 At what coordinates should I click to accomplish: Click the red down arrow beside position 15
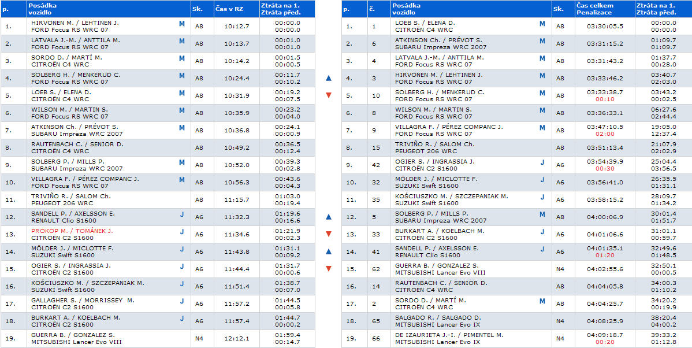329,269
